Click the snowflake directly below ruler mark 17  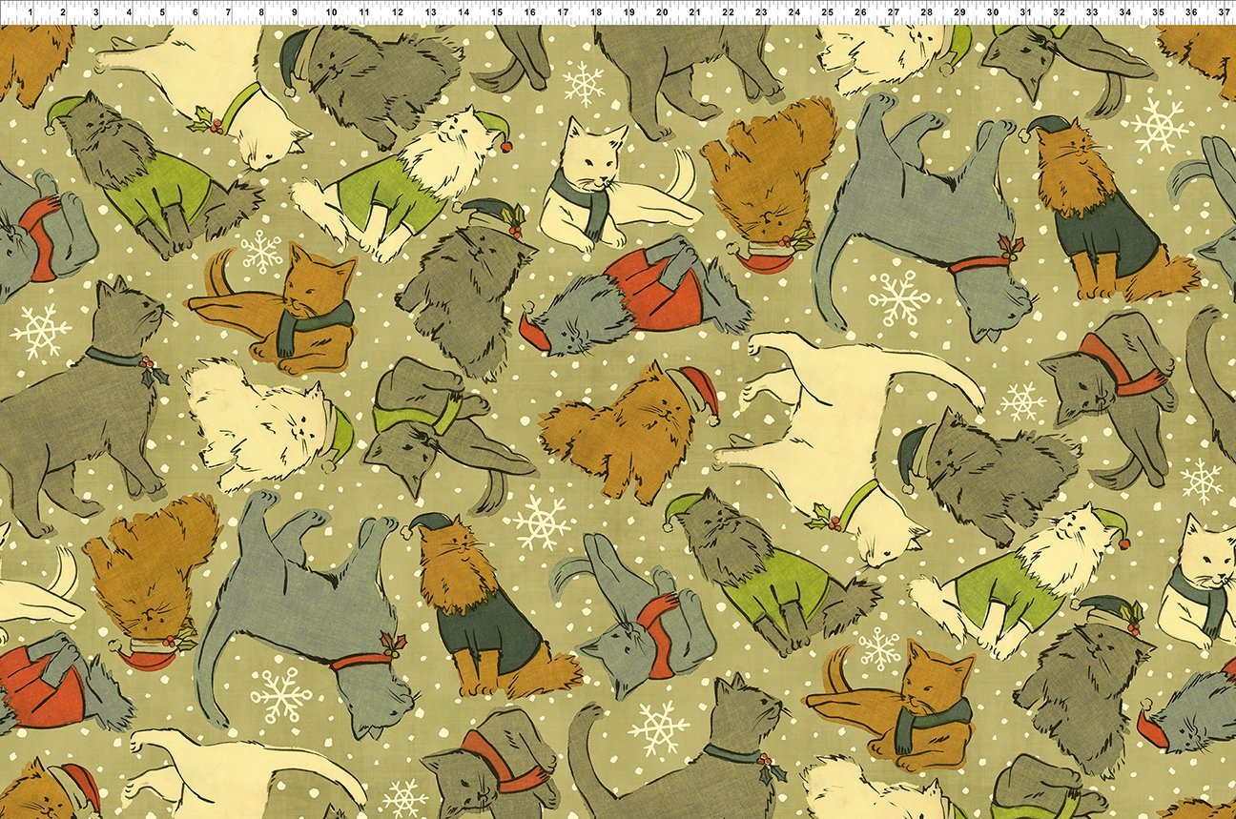tap(583, 84)
